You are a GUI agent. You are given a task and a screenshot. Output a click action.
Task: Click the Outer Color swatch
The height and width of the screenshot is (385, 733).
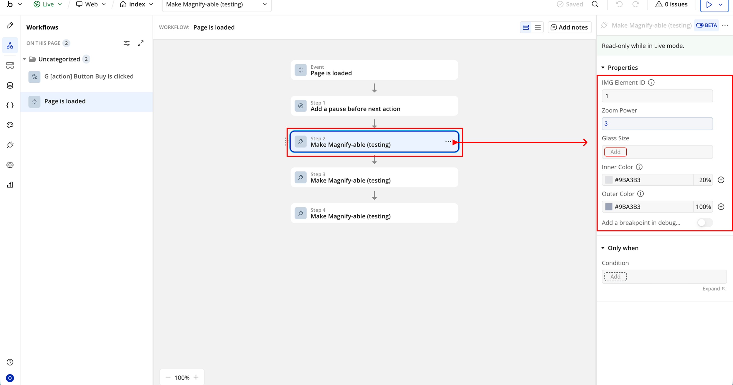(609, 207)
